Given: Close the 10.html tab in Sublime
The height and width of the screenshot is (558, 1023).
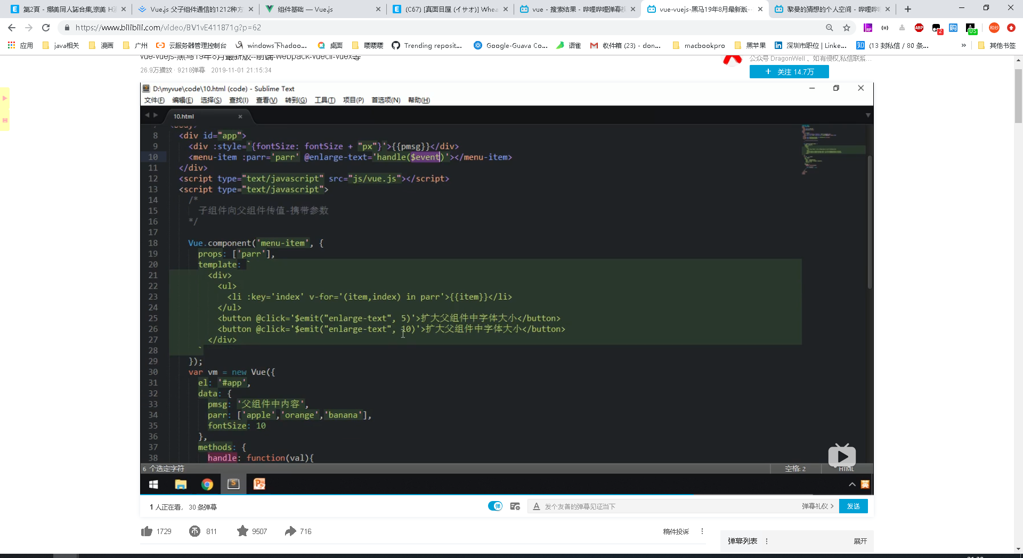Looking at the screenshot, I should click(x=240, y=116).
